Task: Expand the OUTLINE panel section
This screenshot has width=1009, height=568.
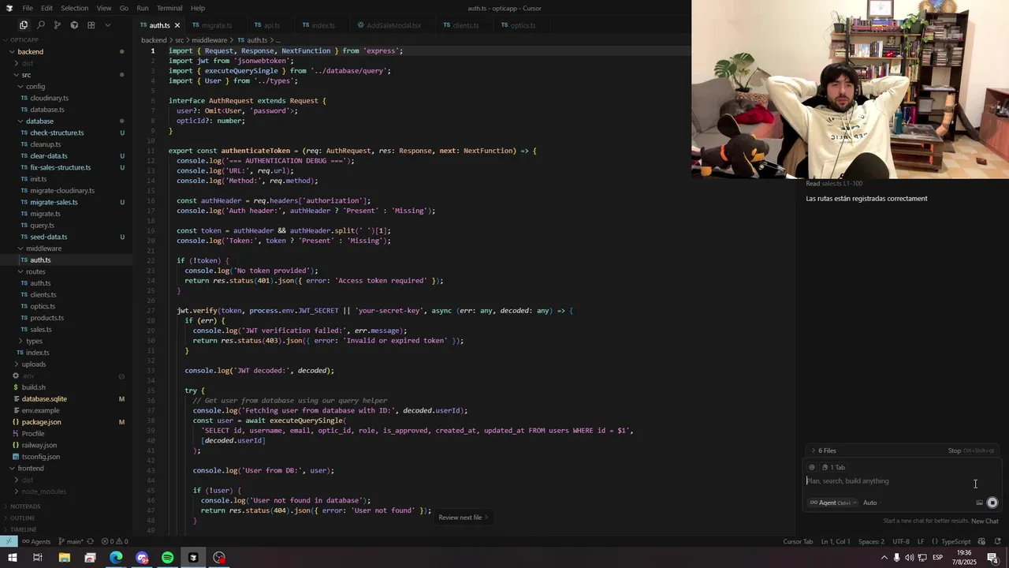Action: point(22,518)
